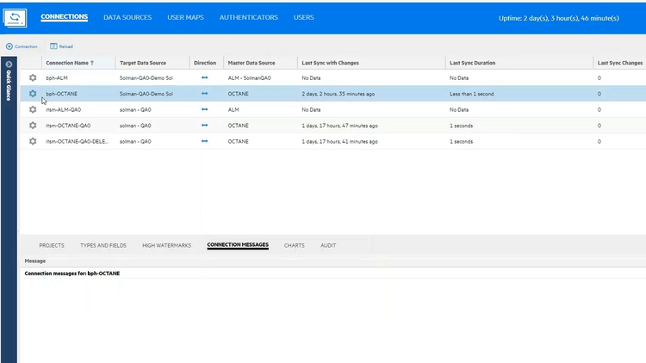This screenshot has height=363, width=646.
Task: Open the CHARTS tab
Action: 295,245
